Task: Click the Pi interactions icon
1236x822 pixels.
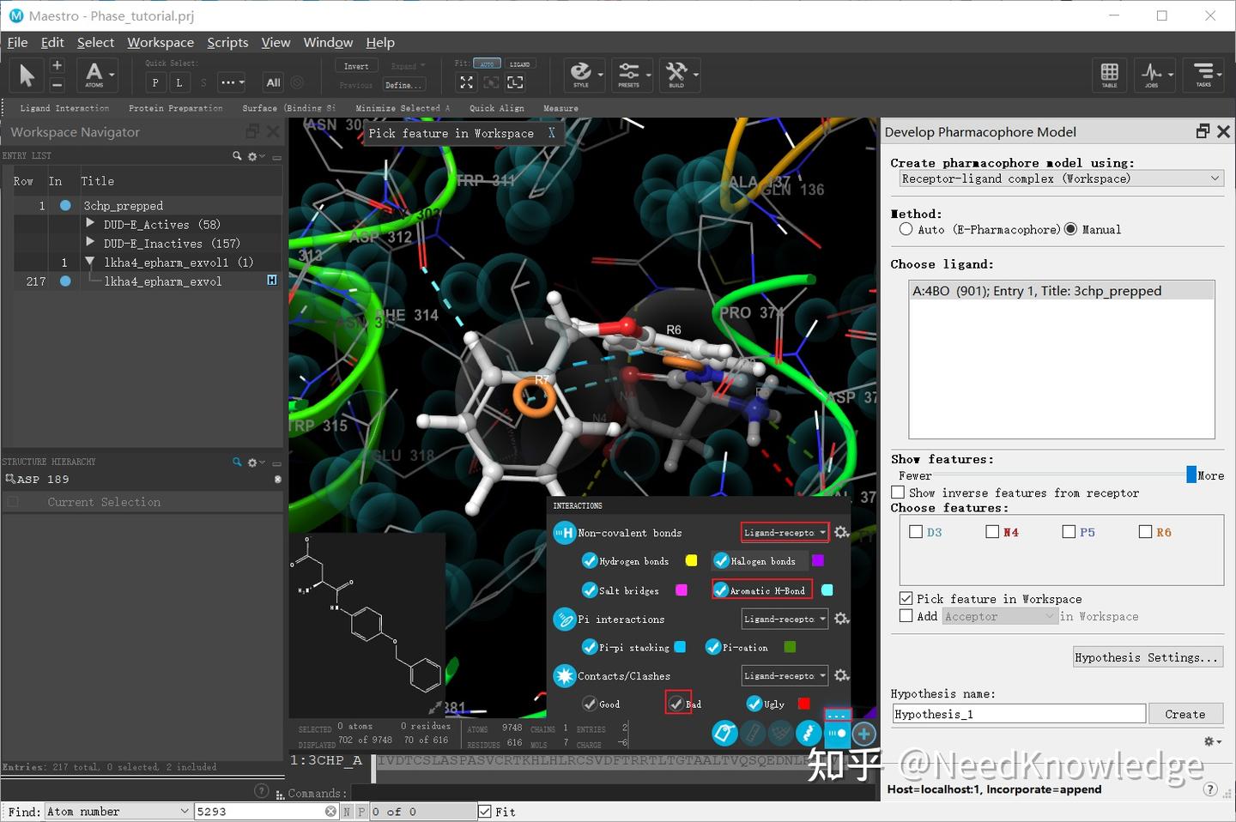Action: coord(564,619)
